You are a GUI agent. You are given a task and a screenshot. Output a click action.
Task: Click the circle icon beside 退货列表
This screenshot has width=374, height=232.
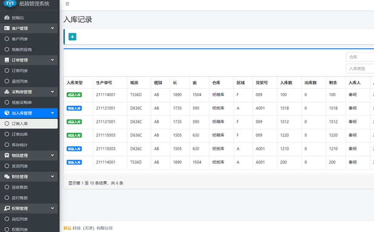[x=7, y=81]
